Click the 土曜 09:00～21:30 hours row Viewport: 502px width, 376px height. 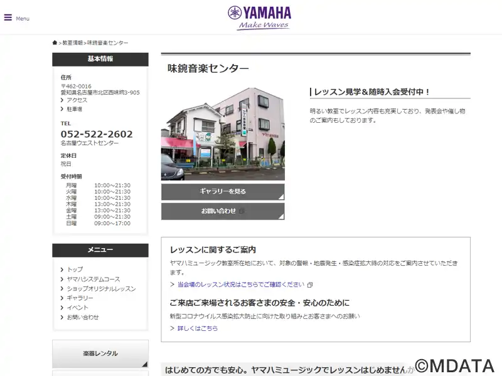(x=98, y=217)
